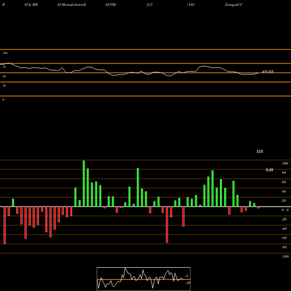Viewport: 291px width, 291px height.
Task: Click the 100 label on right MR axis
Action: point(285,164)
